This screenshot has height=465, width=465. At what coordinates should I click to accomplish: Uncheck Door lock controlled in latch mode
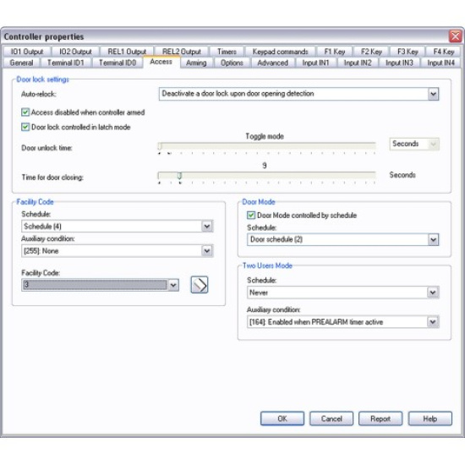tap(25, 127)
